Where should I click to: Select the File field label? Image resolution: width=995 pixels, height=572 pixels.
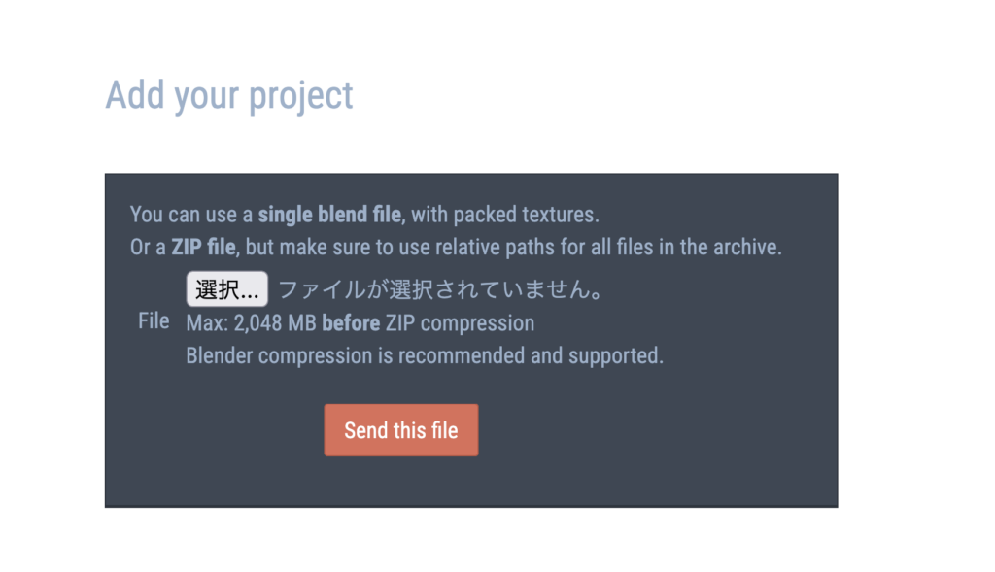(x=154, y=321)
